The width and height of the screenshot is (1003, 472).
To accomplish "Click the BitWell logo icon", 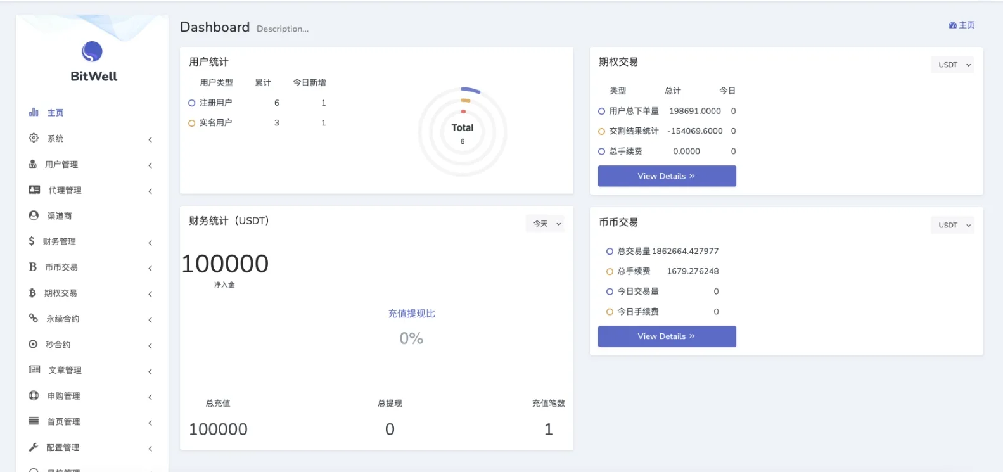I will [93, 51].
